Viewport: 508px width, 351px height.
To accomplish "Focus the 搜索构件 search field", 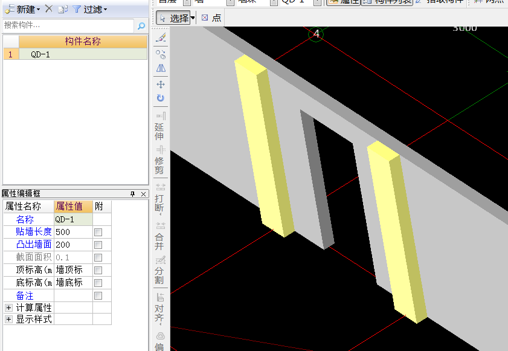I will (68, 25).
